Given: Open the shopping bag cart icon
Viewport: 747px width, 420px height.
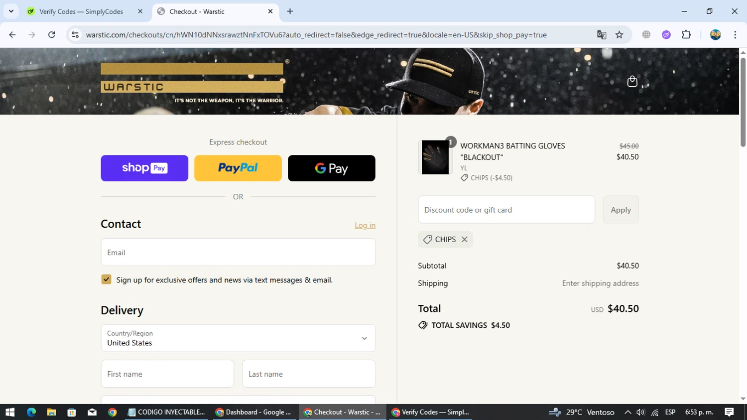Looking at the screenshot, I should point(632,81).
